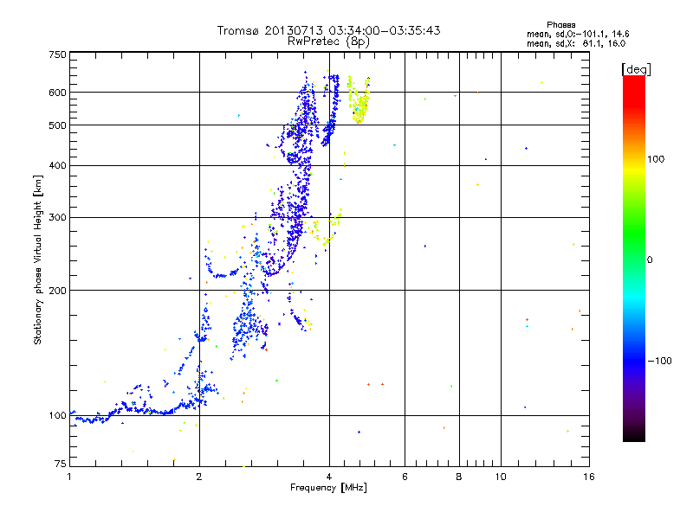Image resolution: width=693 pixels, height=519 pixels.
Task: Click the x-axis tick label '2'
Action: tap(199, 477)
